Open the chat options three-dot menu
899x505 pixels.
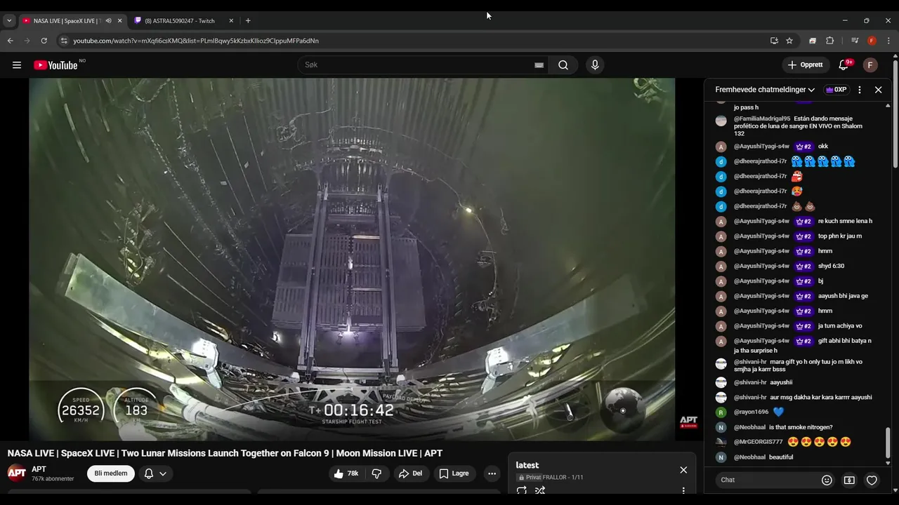pos(860,90)
